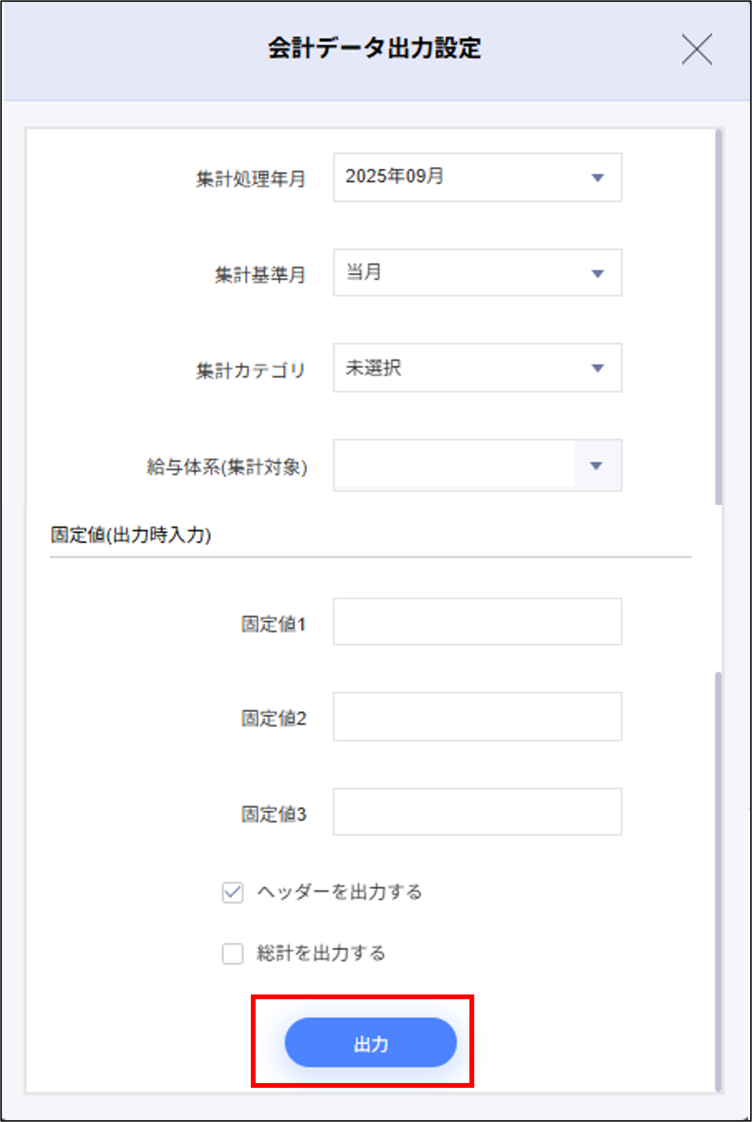The image size is (752, 1122).
Task: Open the 給与体系(集計対象) dropdown arrow
Action: [597, 465]
